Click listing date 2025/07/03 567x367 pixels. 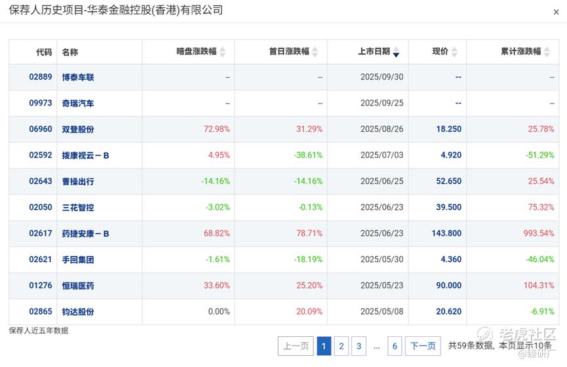pos(382,155)
